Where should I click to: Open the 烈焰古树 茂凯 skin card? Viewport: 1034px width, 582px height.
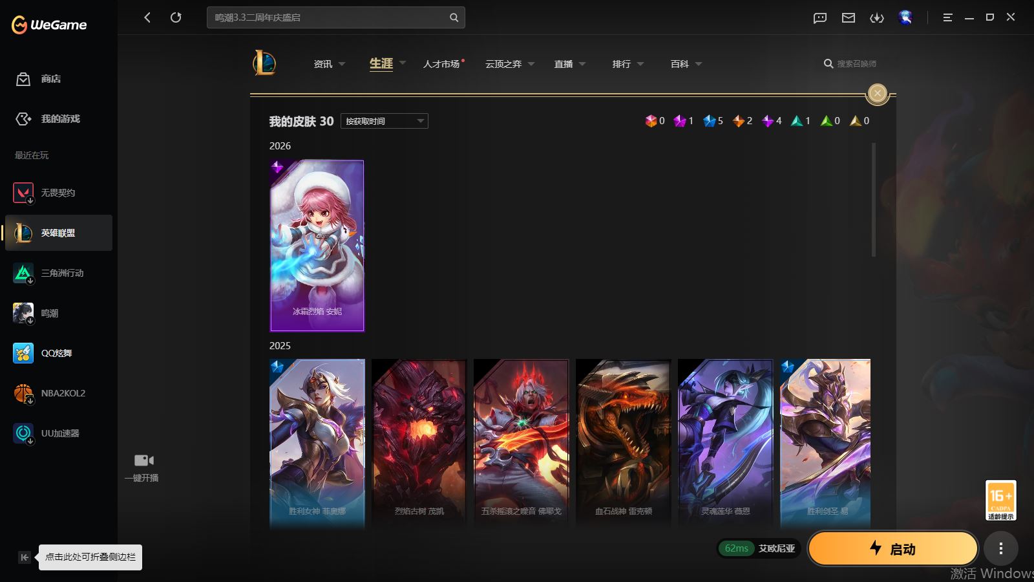click(x=419, y=444)
